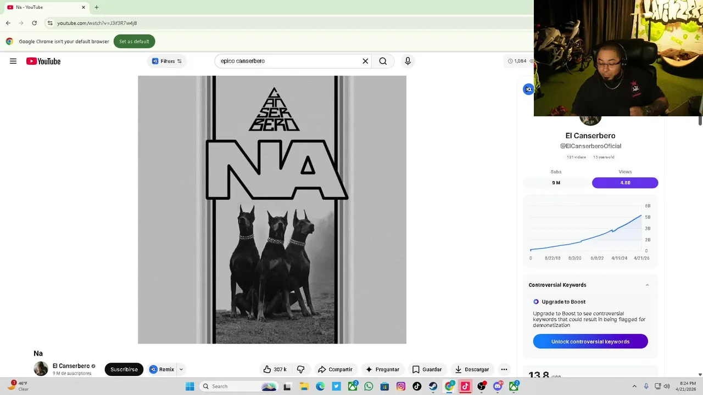Viewport: 703px width, 395px height.
Task: Click the blue vidIQ badge on side panel
Action: pyautogui.click(x=528, y=89)
